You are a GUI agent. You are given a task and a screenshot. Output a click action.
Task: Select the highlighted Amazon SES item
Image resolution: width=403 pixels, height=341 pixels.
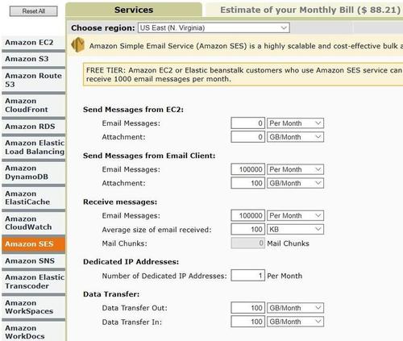tap(33, 244)
